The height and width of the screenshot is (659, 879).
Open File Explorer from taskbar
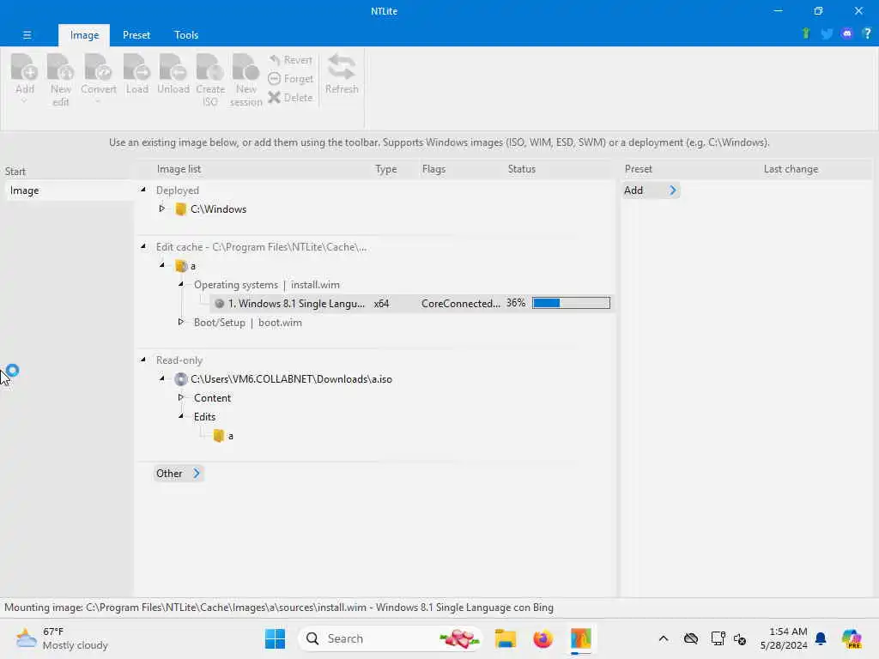point(505,638)
